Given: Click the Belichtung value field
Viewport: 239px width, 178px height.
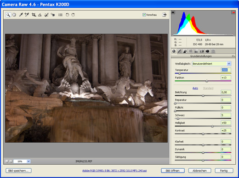Looking at the screenshot, I should 226,92.
